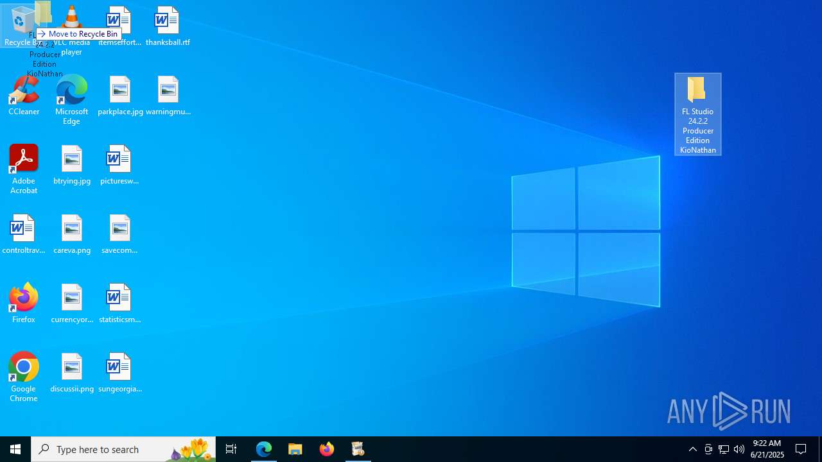Click the Meet Now tray icon
The image size is (822, 462).
click(708, 449)
